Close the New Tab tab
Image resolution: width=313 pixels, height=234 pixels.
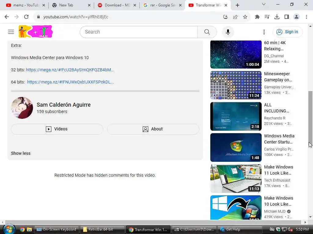coord(89,5)
